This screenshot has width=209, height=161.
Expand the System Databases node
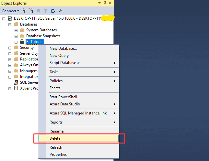coord(16,30)
